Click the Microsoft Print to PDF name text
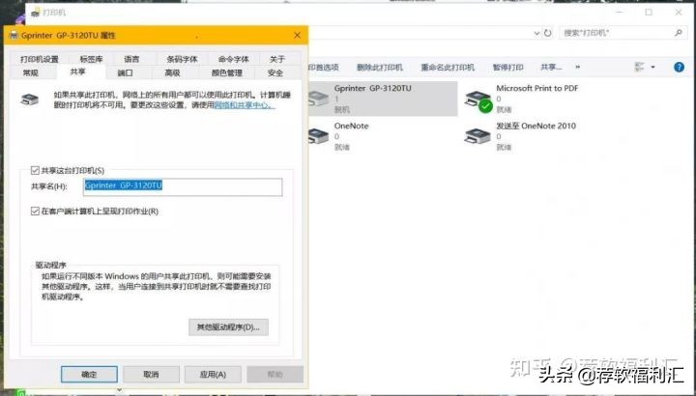The image size is (696, 396). point(537,88)
